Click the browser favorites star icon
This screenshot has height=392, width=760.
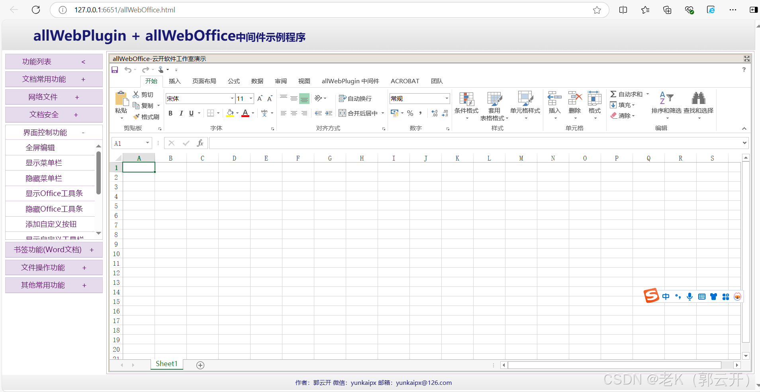[x=597, y=10]
